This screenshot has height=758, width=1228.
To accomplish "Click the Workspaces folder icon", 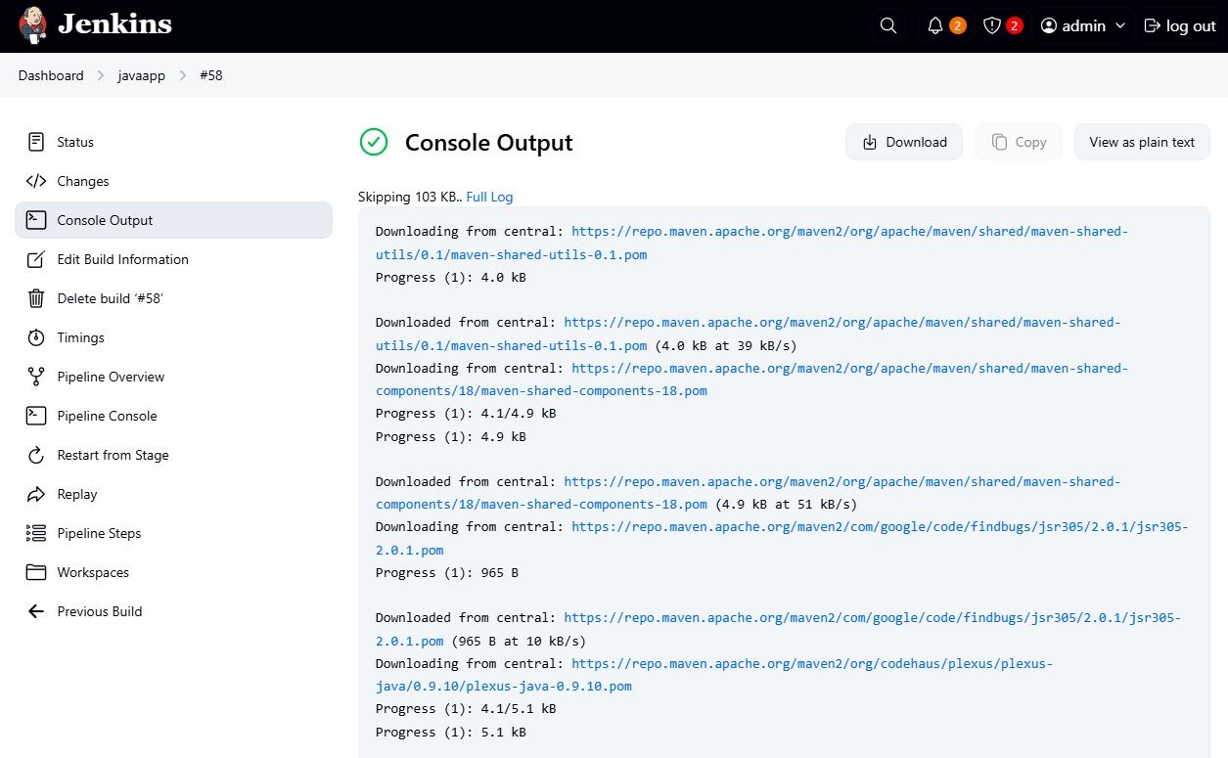I will (36, 572).
